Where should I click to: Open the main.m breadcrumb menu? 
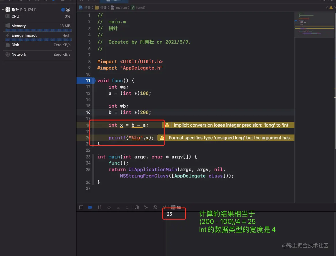pyautogui.click(x=119, y=8)
